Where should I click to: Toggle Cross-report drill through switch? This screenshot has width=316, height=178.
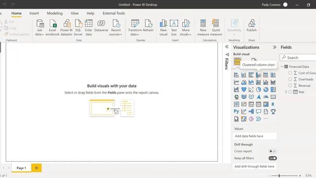(273, 151)
